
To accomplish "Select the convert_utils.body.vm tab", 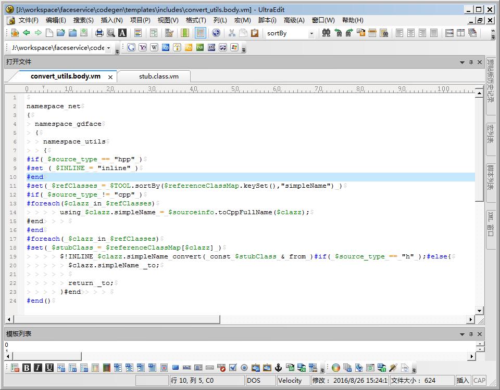I will [66, 76].
